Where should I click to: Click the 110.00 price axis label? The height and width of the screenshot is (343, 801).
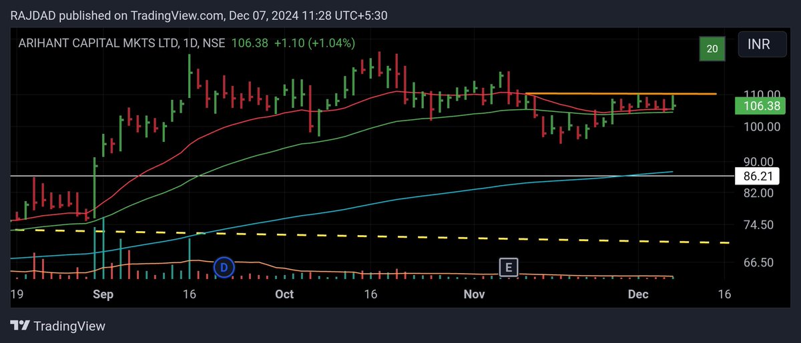tap(762, 94)
